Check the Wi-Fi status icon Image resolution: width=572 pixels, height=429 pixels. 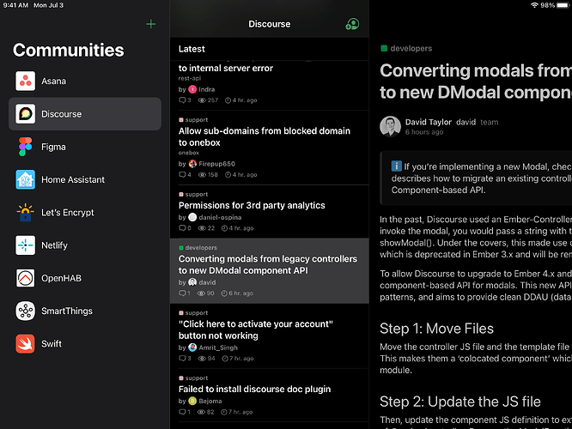point(534,5)
